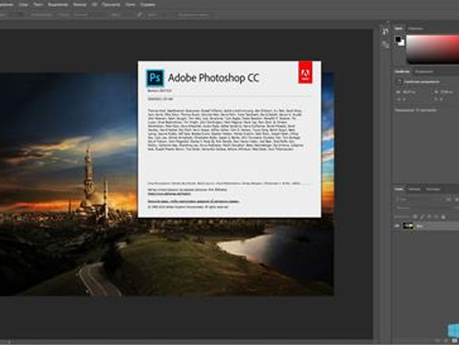
Task: Open the lower collapsed panel icon beside Color panel
Action: click(385, 45)
